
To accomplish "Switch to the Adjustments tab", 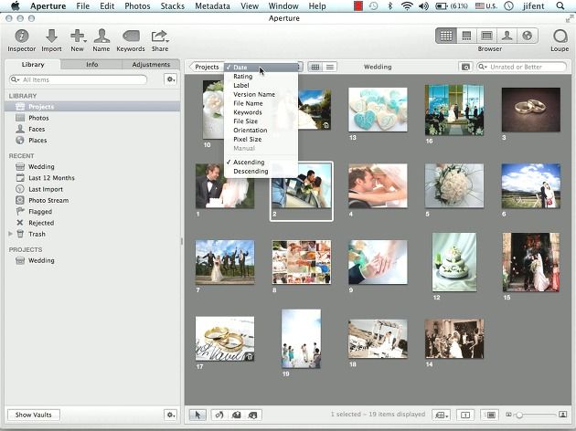I will pos(151,64).
